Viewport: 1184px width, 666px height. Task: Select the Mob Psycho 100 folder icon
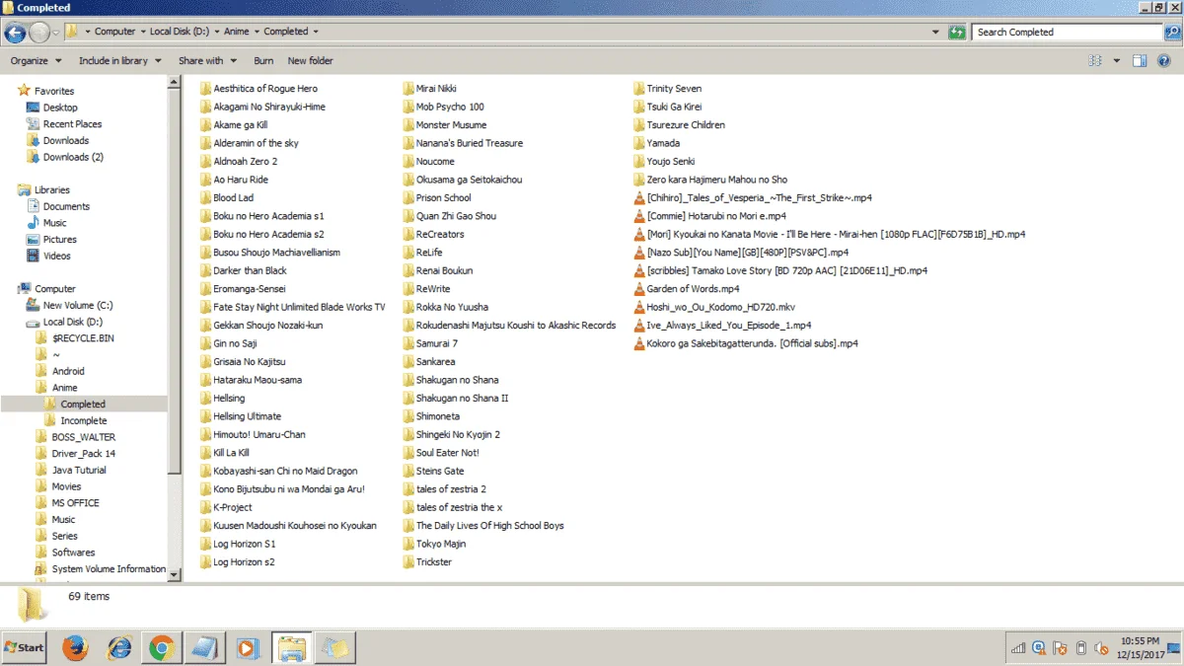(x=408, y=107)
